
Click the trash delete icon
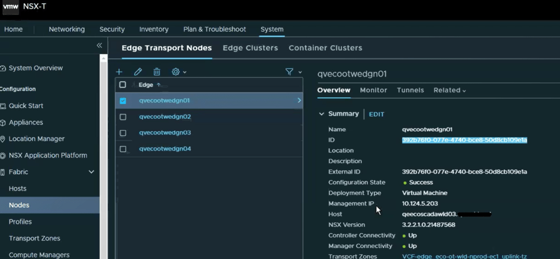(157, 72)
